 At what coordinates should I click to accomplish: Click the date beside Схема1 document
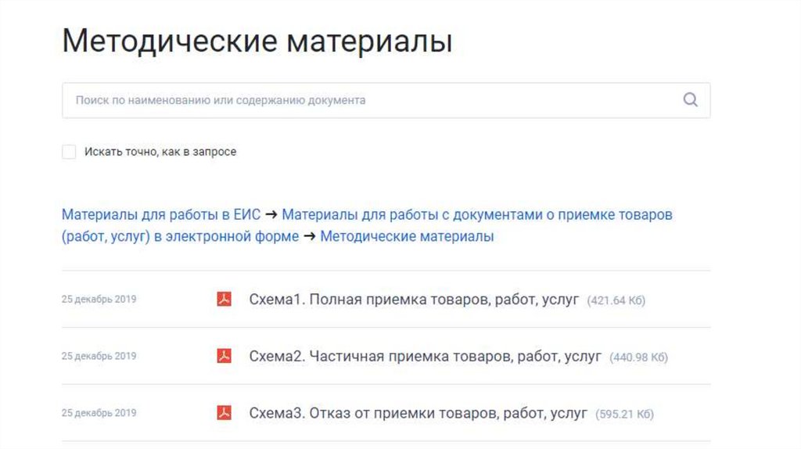[99, 299]
